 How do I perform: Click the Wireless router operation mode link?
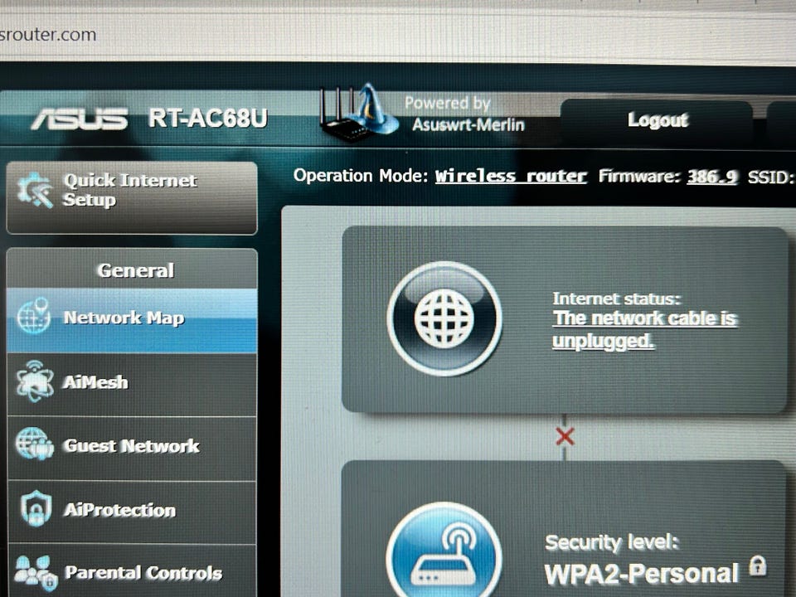(x=511, y=177)
